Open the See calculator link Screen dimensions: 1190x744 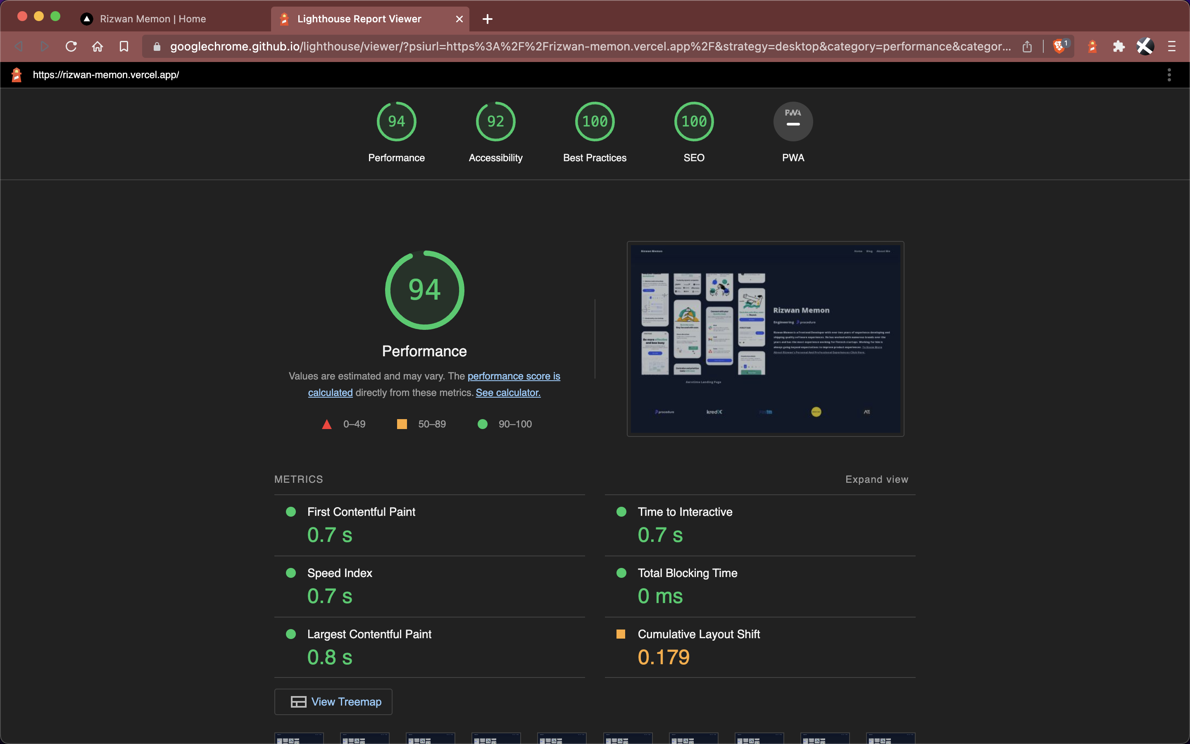[x=507, y=392]
